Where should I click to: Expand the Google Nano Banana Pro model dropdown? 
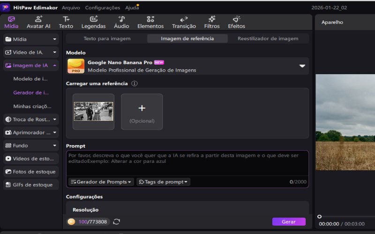(x=302, y=66)
